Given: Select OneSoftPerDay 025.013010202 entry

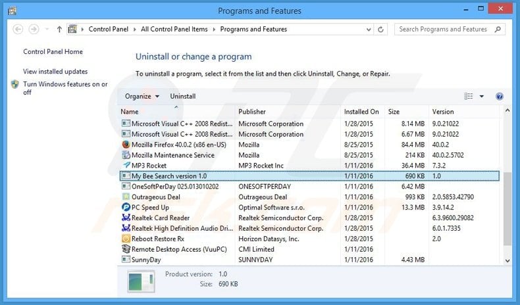Looking at the screenshot, I should pyautogui.click(x=175, y=187).
